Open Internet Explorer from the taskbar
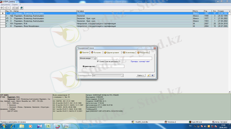The height and width of the screenshot is (129, 231). click(13, 126)
